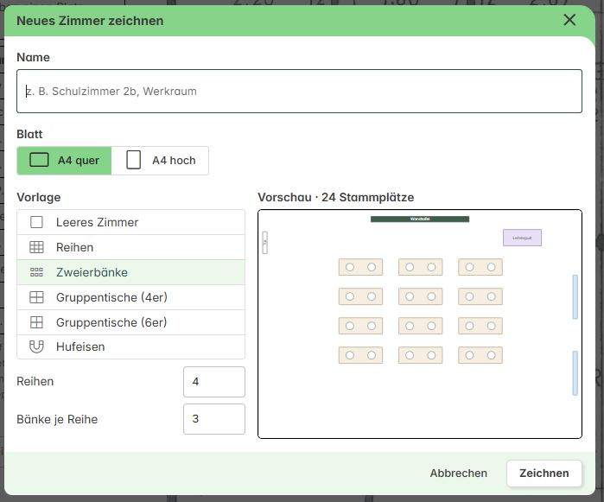Choose the Reihen template
Viewport: 604px width, 502px height.
tap(131, 247)
